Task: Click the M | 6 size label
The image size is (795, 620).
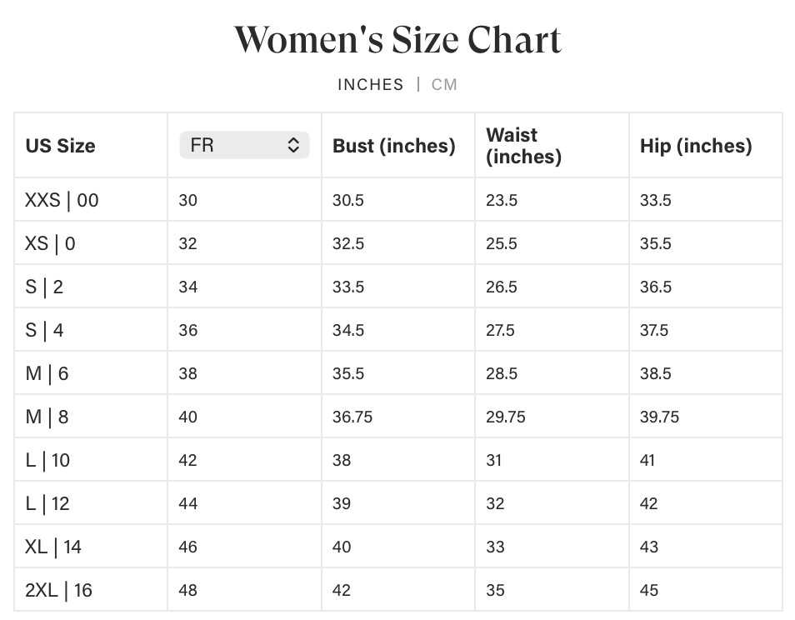Action: point(47,373)
